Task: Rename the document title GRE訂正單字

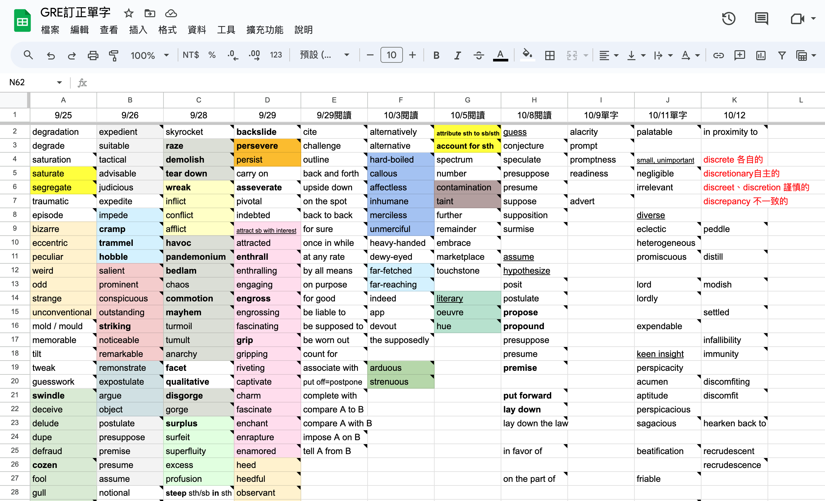Action: pos(75,13)
